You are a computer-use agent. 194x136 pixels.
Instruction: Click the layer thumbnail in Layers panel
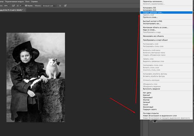(x=155, y=121)
